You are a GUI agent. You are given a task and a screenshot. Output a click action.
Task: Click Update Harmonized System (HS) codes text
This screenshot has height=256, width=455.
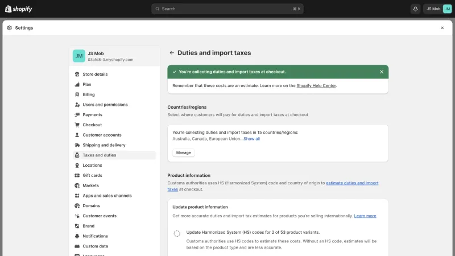click(253, 232)
